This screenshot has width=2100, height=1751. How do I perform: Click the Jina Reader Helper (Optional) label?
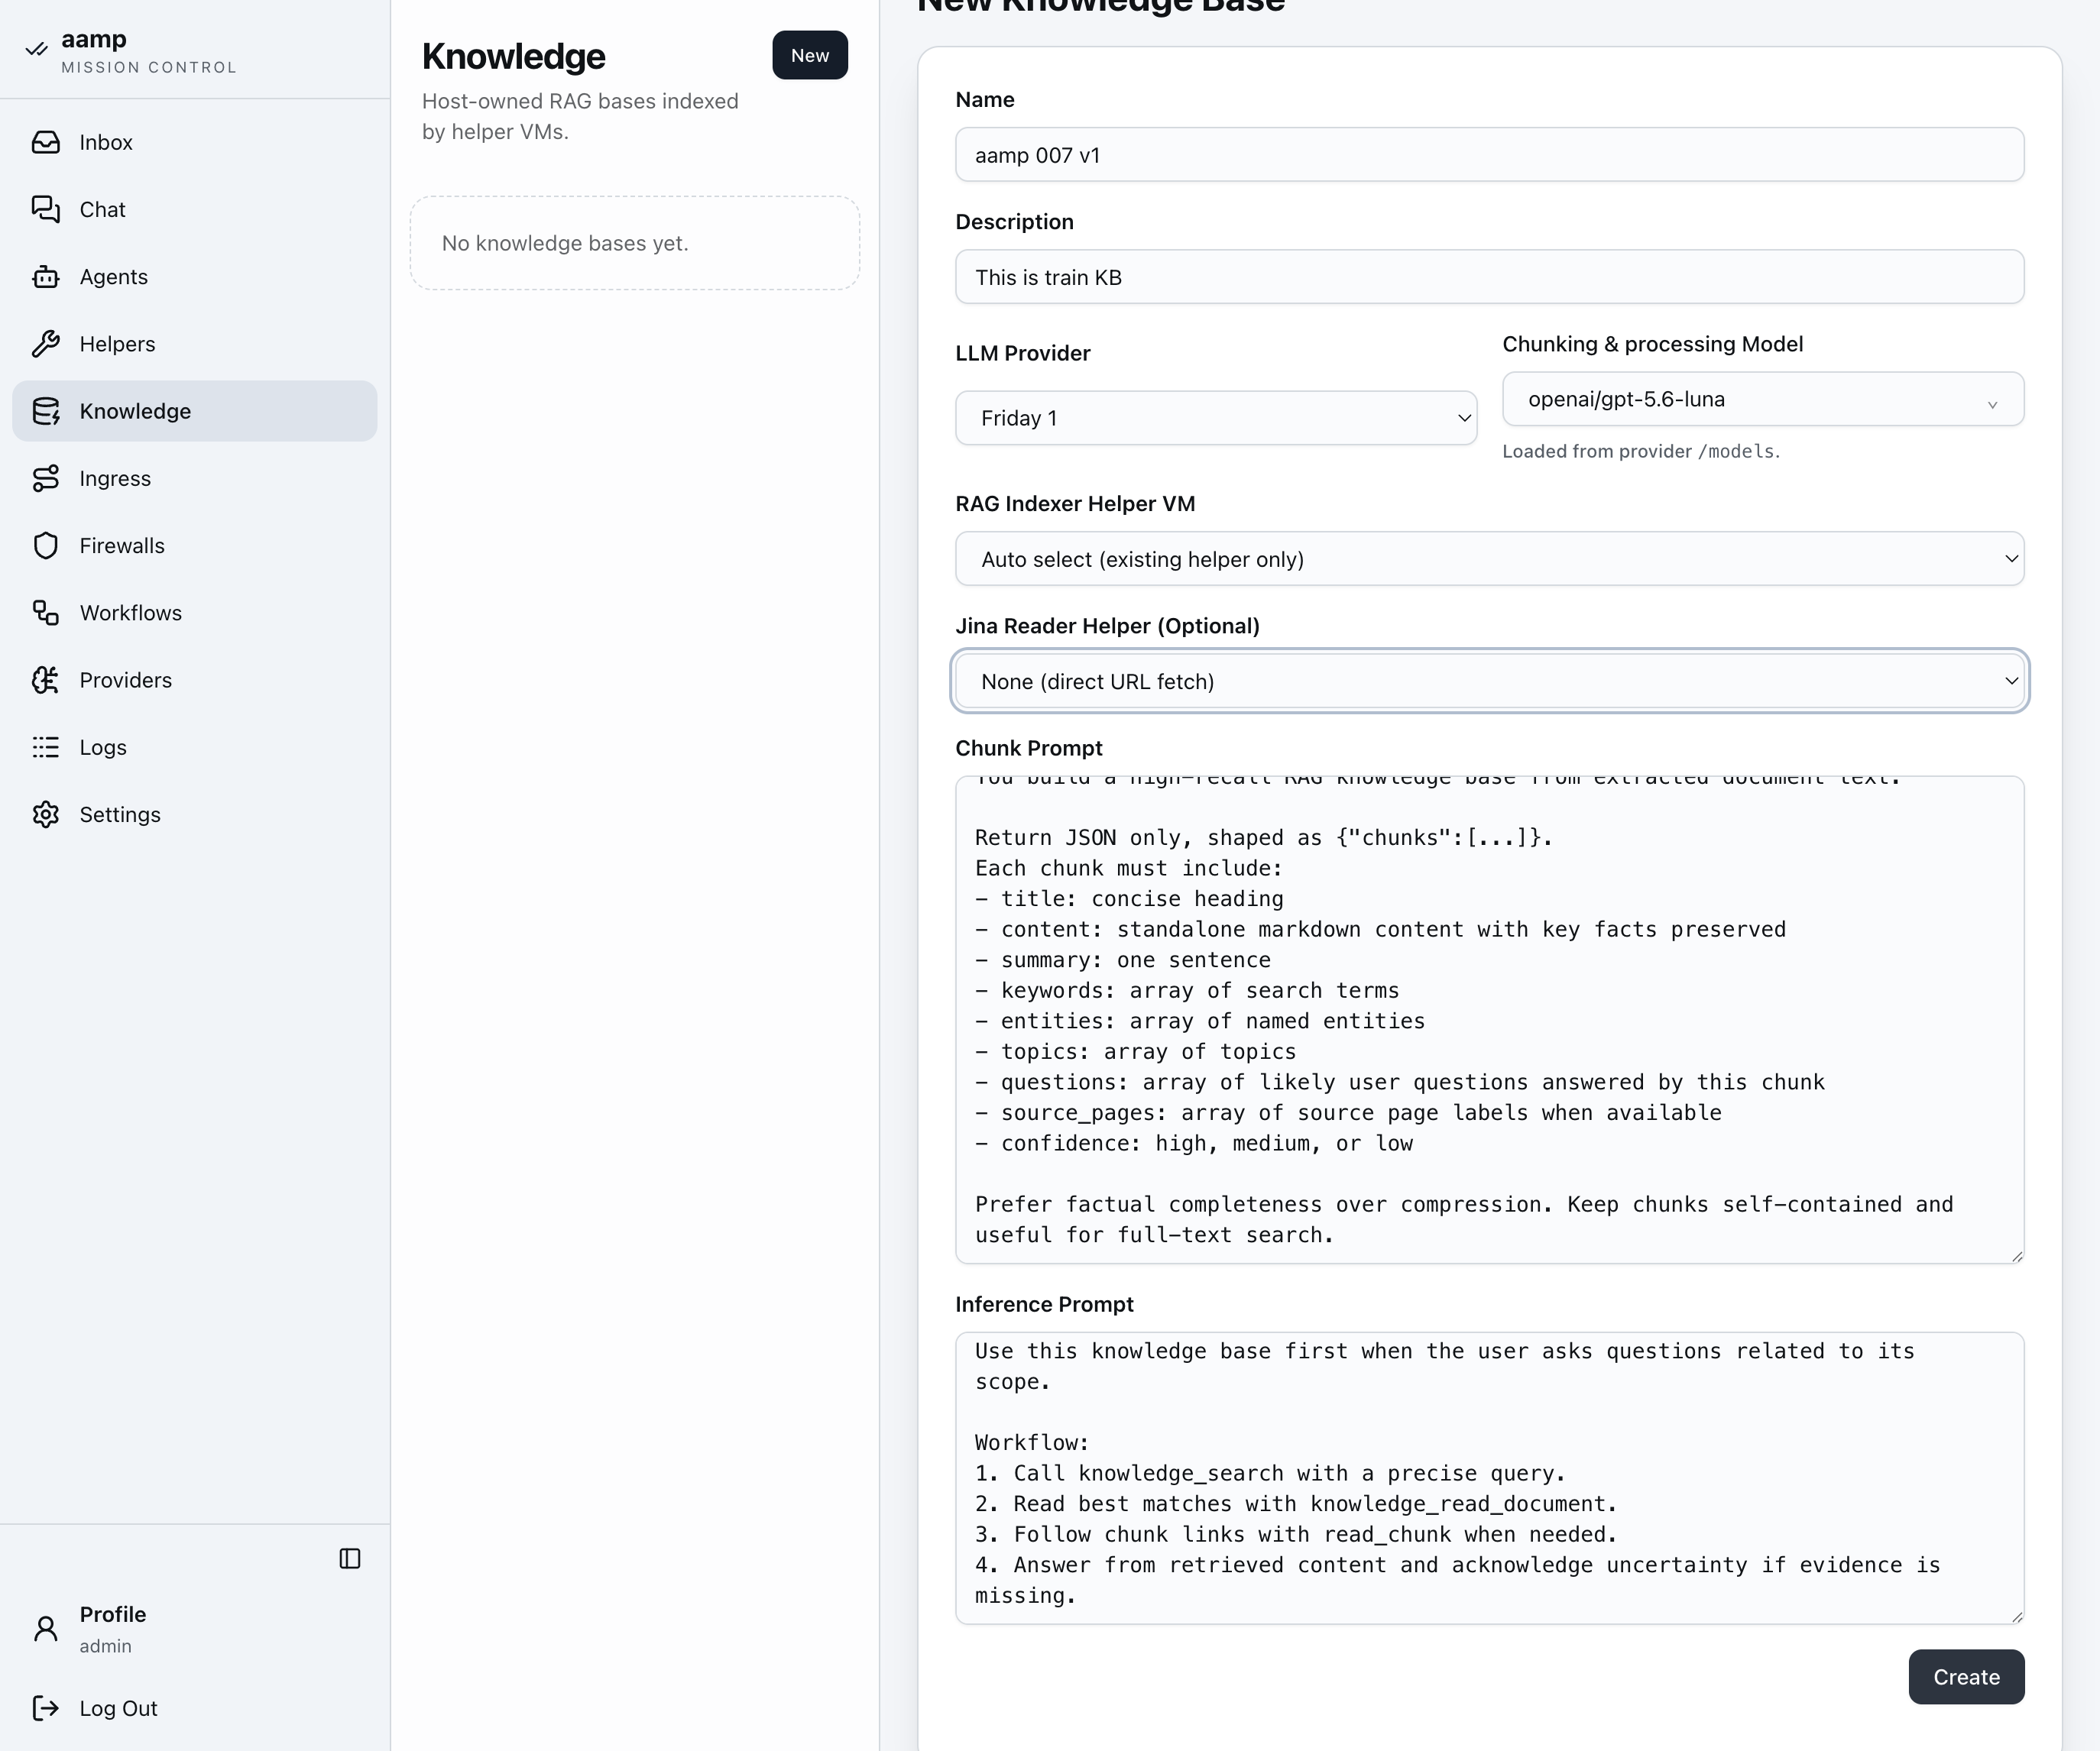pos(1107,626)
